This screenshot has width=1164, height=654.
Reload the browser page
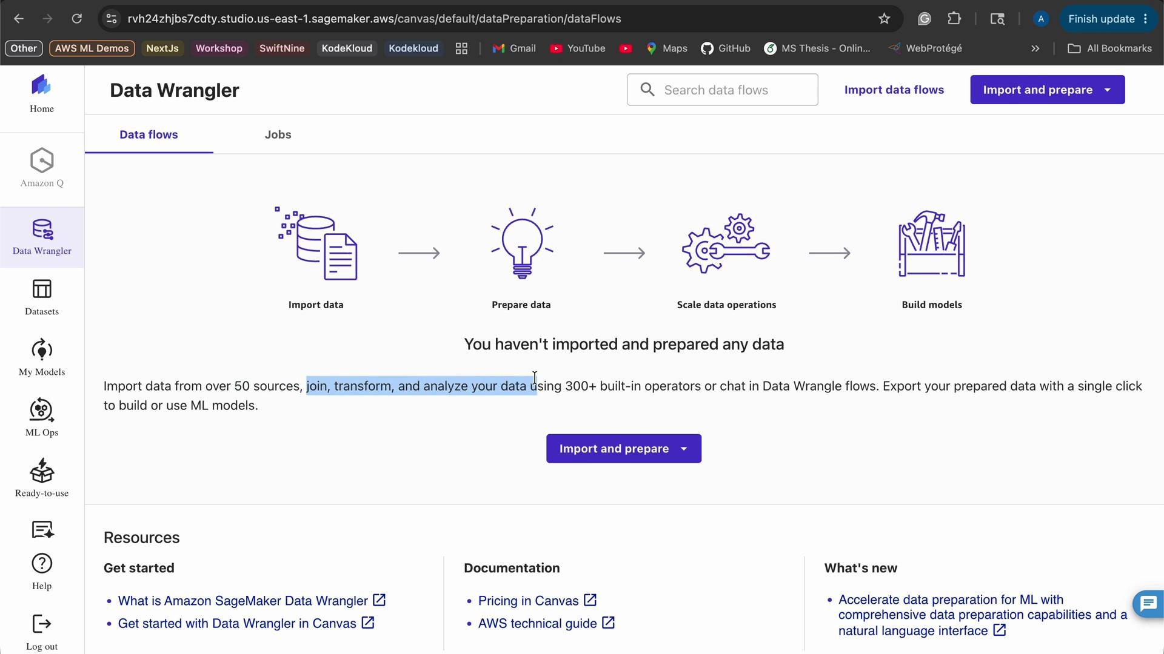click(x=76, y=19)
